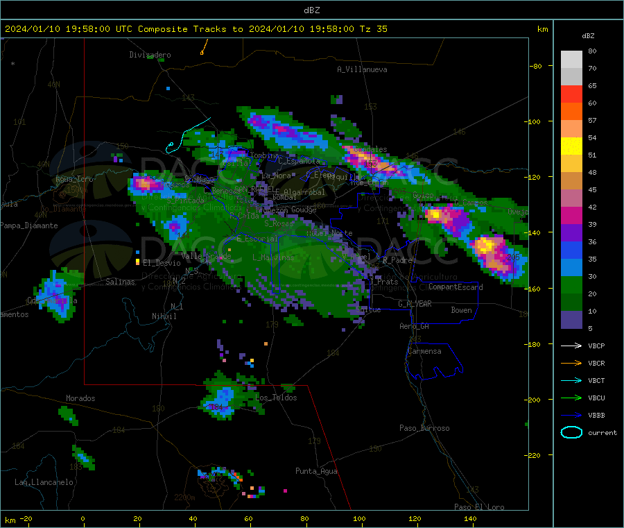The width and height of the screenshot is (624, 528).
Task: Click the Morados map label
Action: pyautogui.click(x=80, y=398)
